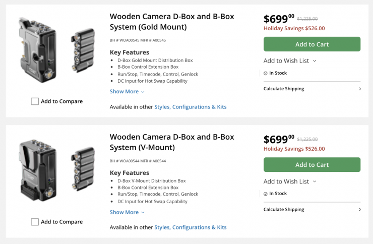Expand Show More on V-Mount features
This screenshot has width=373, height=244.
pyautogui.click(x=127, y=212)
